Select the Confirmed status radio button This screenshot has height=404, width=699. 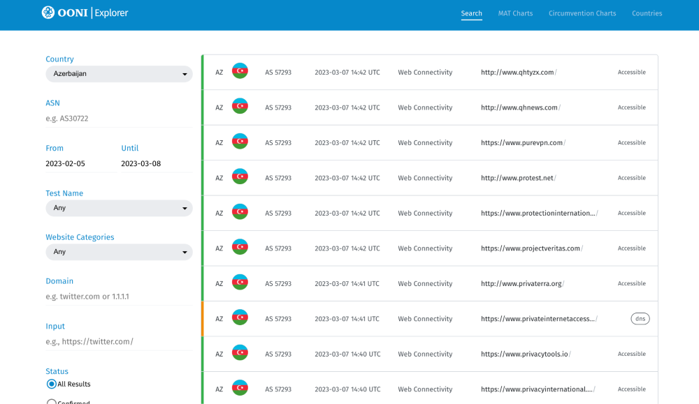pos(52,401)
